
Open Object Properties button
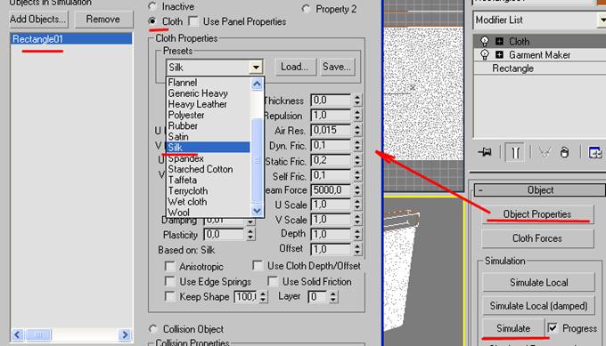pyautogui.click(x=537, y=214)
